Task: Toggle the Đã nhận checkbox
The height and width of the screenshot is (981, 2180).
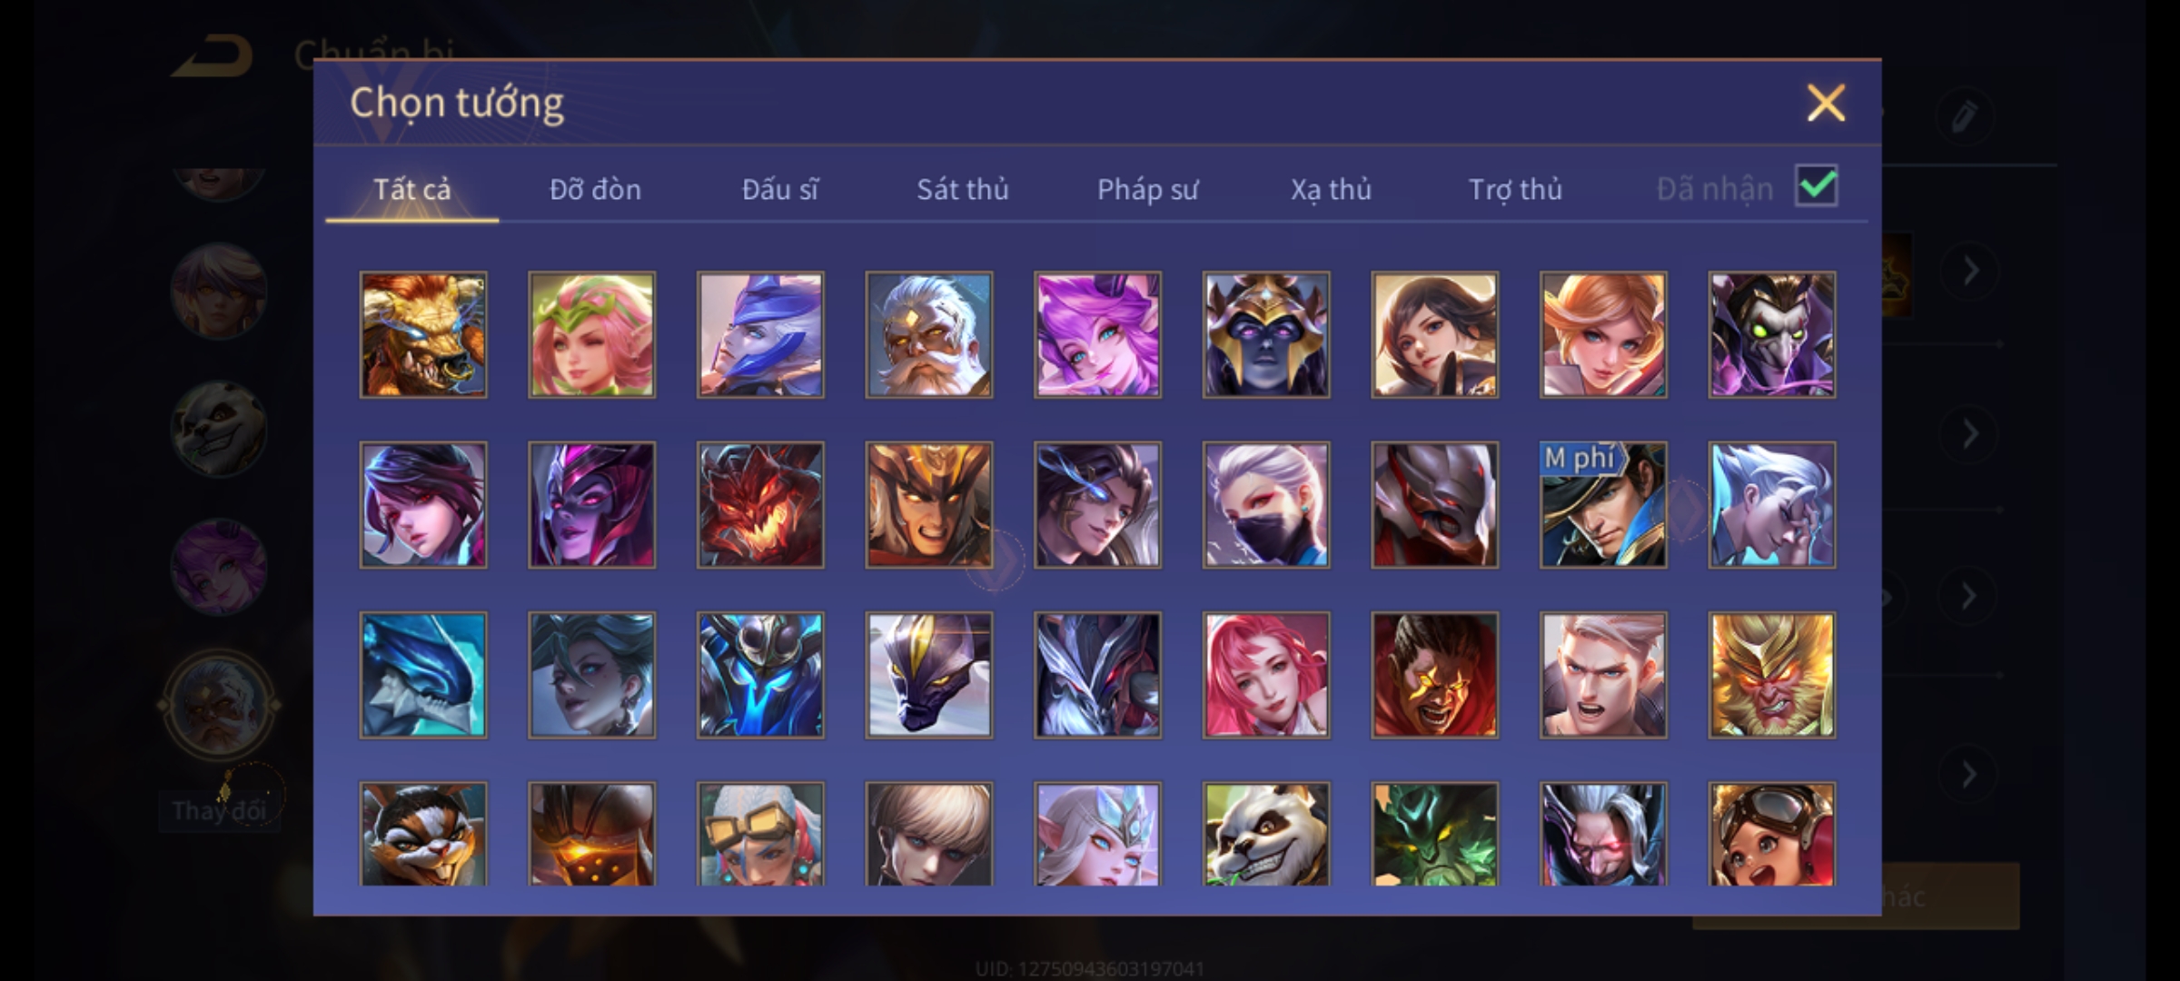Action: coord(1817,186)
